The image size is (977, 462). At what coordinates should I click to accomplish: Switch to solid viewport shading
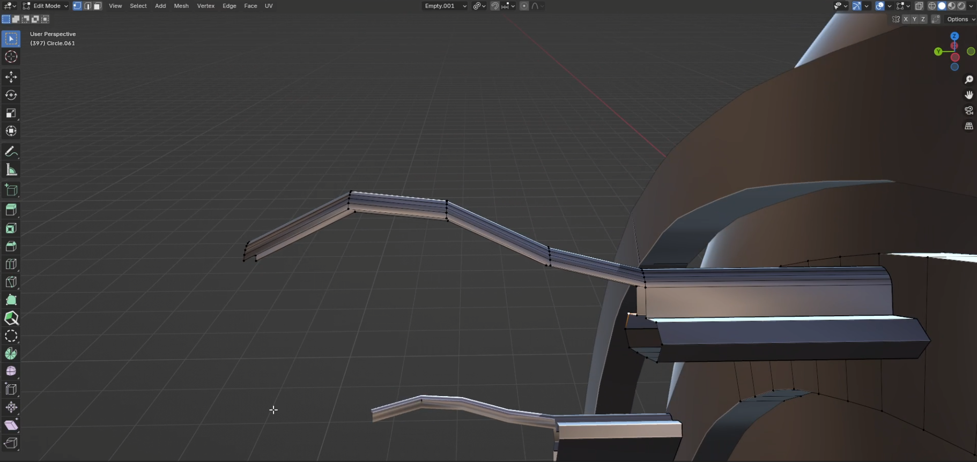tap(942, 6)
